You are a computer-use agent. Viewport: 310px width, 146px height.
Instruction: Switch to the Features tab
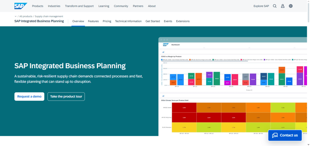pyautogui.click(x=93, y=21)
